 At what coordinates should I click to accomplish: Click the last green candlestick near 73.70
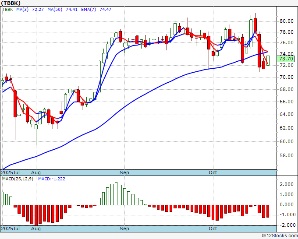pos(268,60)
